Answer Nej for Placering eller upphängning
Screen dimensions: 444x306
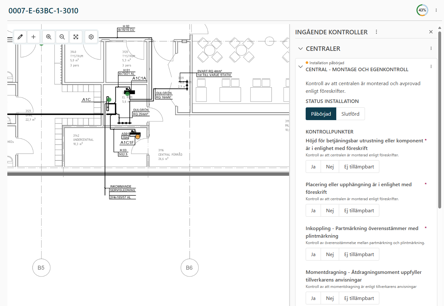pos(330,210)
